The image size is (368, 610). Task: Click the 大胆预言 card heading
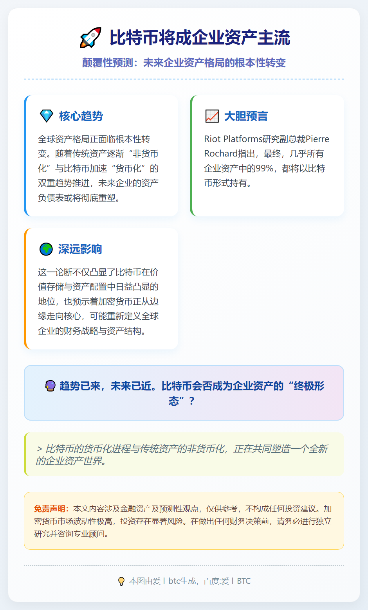246,116
